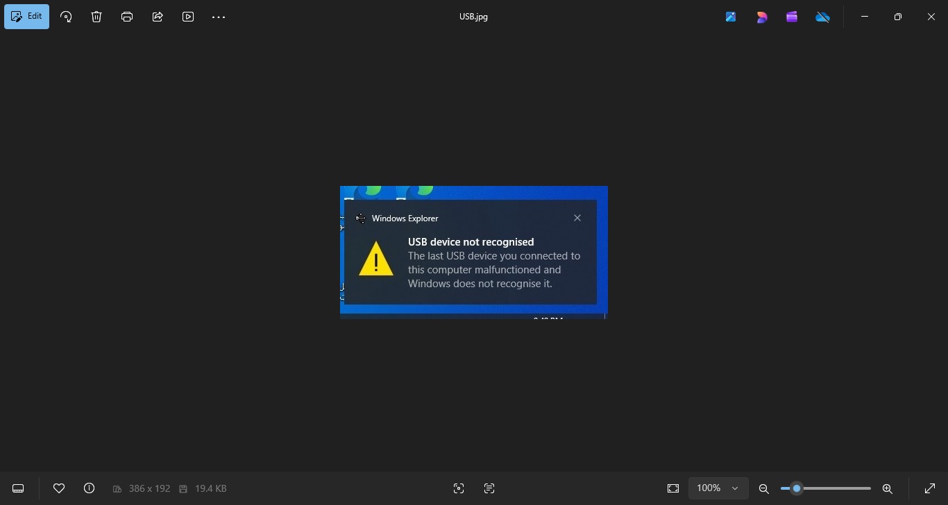948x505 pixels.
Task: Restore down the Photos window
Action: click(x=898, y=17)
